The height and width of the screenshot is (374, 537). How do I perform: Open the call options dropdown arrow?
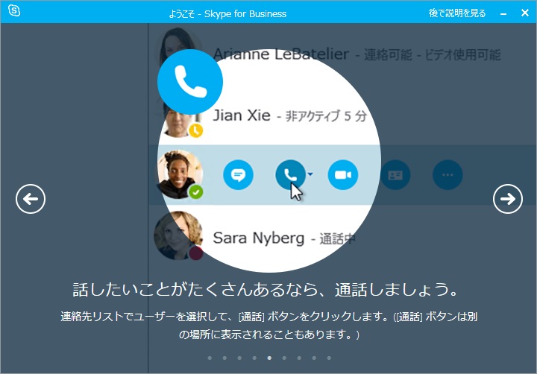[x=310, y=174]
